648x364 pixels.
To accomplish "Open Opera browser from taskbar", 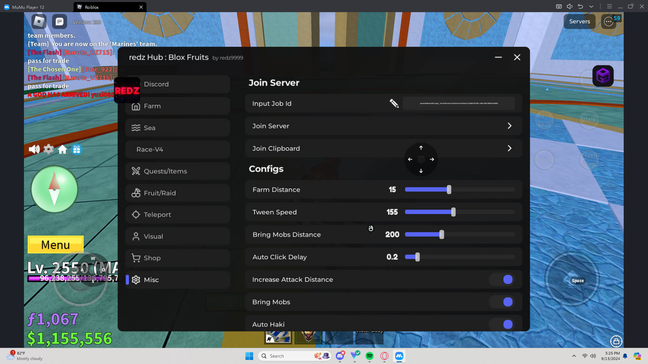I will pyautogui.click(x=384, y=356).
